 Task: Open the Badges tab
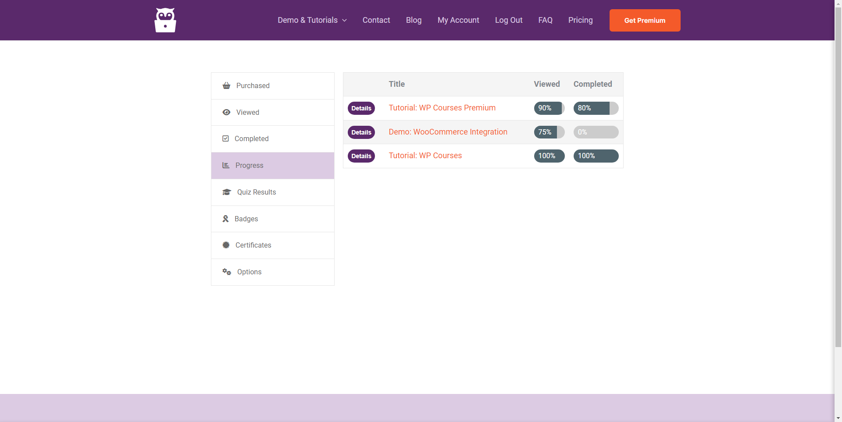273,219
